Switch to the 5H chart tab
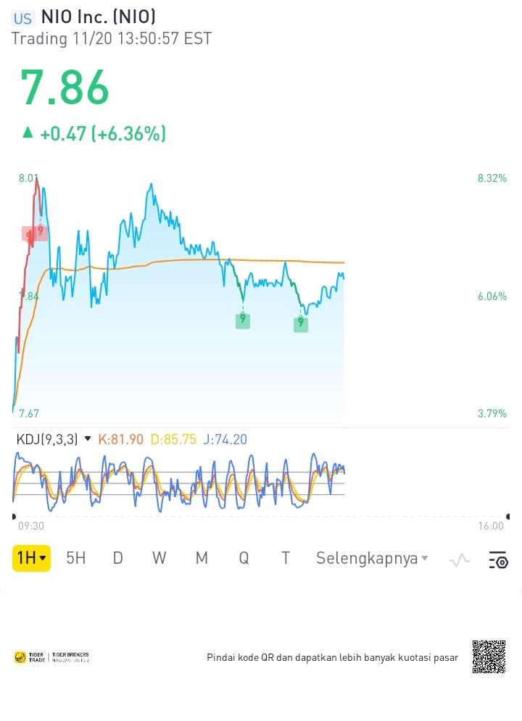The width and height of the screenshot is (522, 721). click(76, 558)
